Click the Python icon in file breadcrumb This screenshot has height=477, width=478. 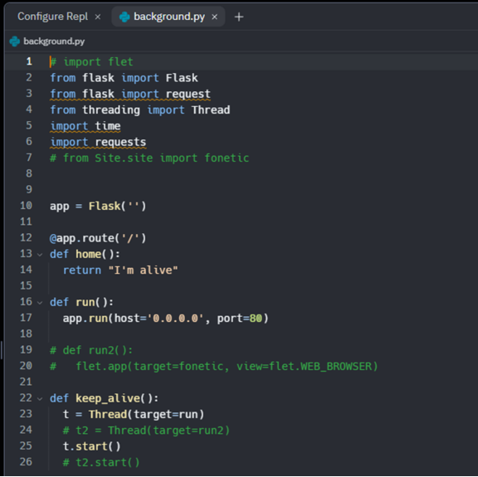coord(15,41)
